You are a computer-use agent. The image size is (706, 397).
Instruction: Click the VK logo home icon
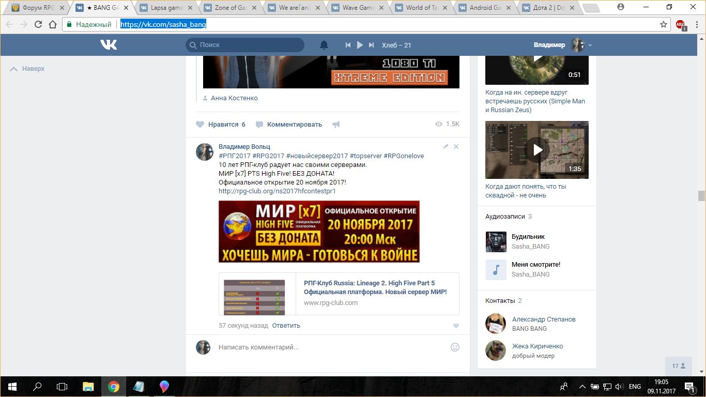tap(109, 45)
